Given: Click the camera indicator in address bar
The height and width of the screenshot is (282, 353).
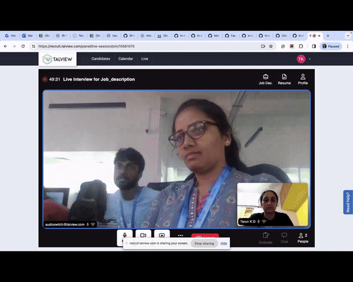Looking at the screenshot, I should tap(263, 46).
